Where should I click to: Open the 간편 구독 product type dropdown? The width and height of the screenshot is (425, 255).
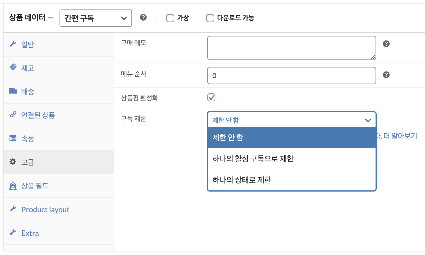pyautogui.click(x=96, y=18)
